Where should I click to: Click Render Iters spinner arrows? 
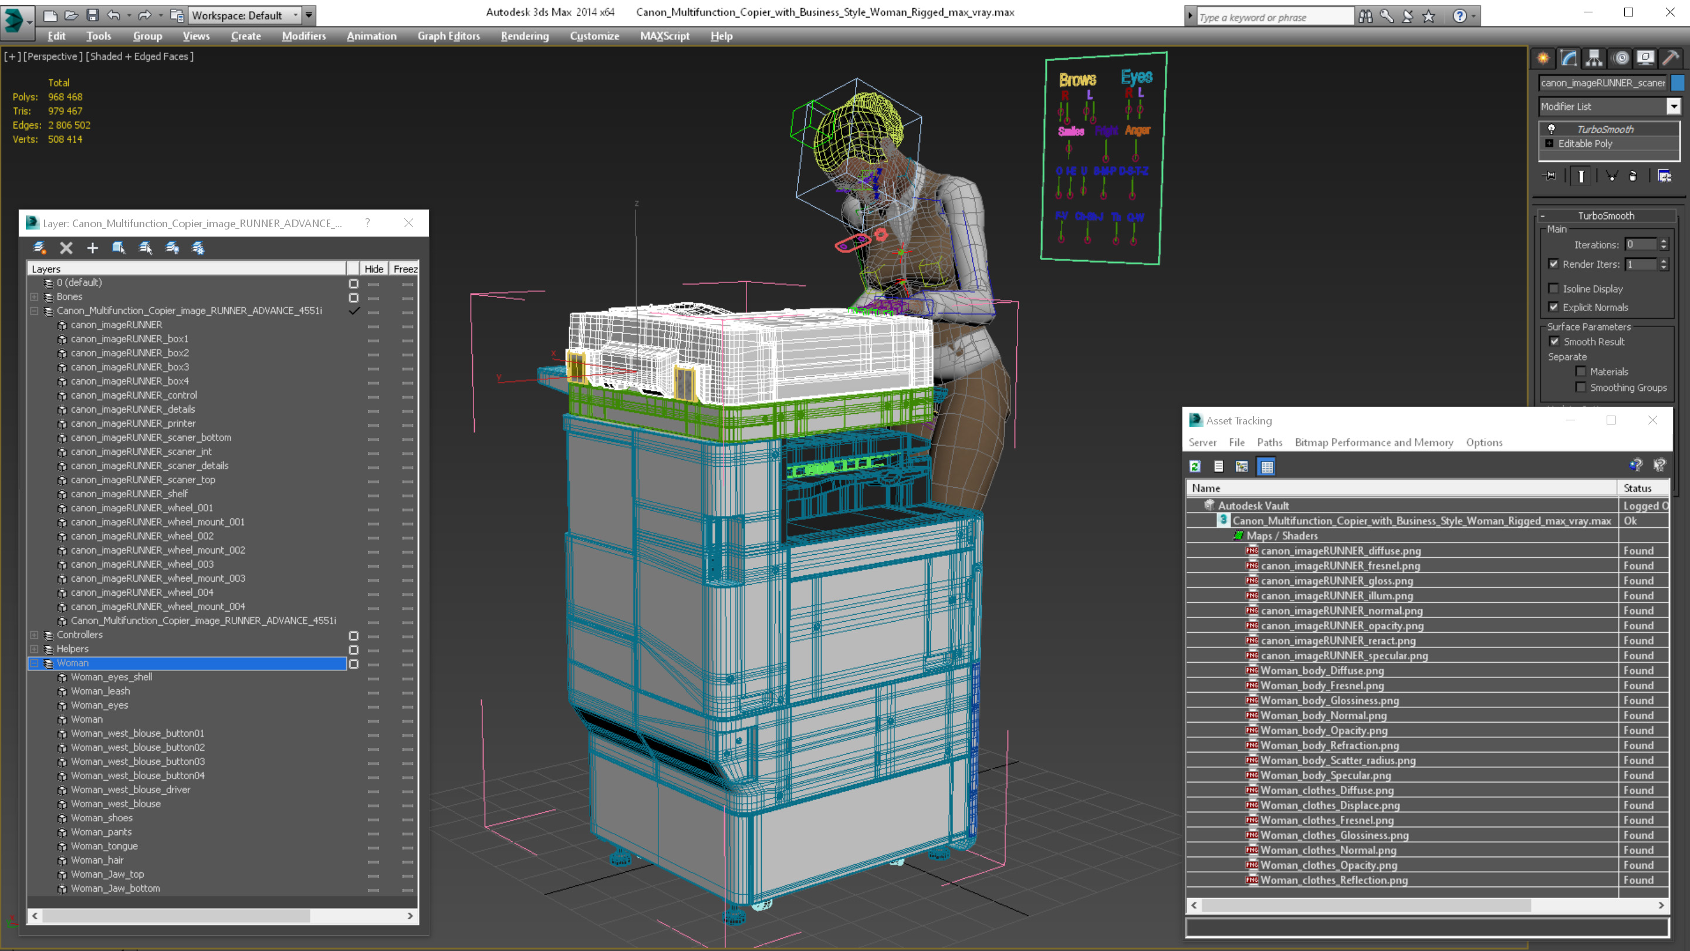pos(1664,264)
